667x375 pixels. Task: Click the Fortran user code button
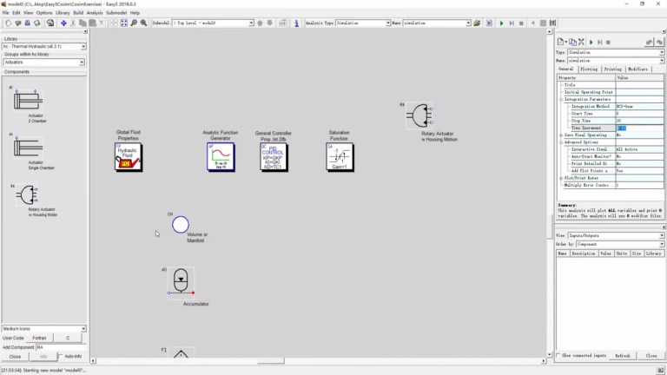coord(39,338)
